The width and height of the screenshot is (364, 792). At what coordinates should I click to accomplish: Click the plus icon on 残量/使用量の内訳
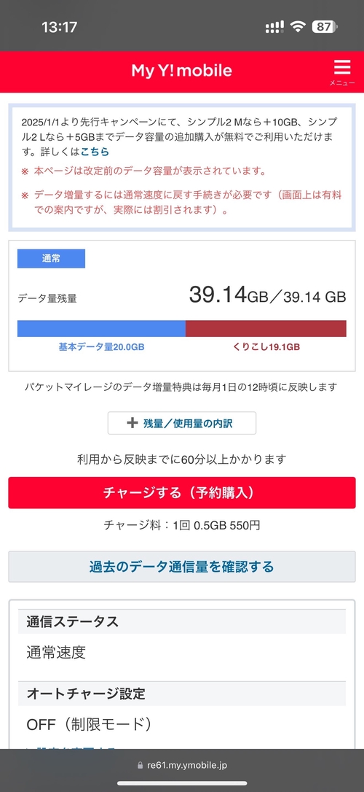132,423
